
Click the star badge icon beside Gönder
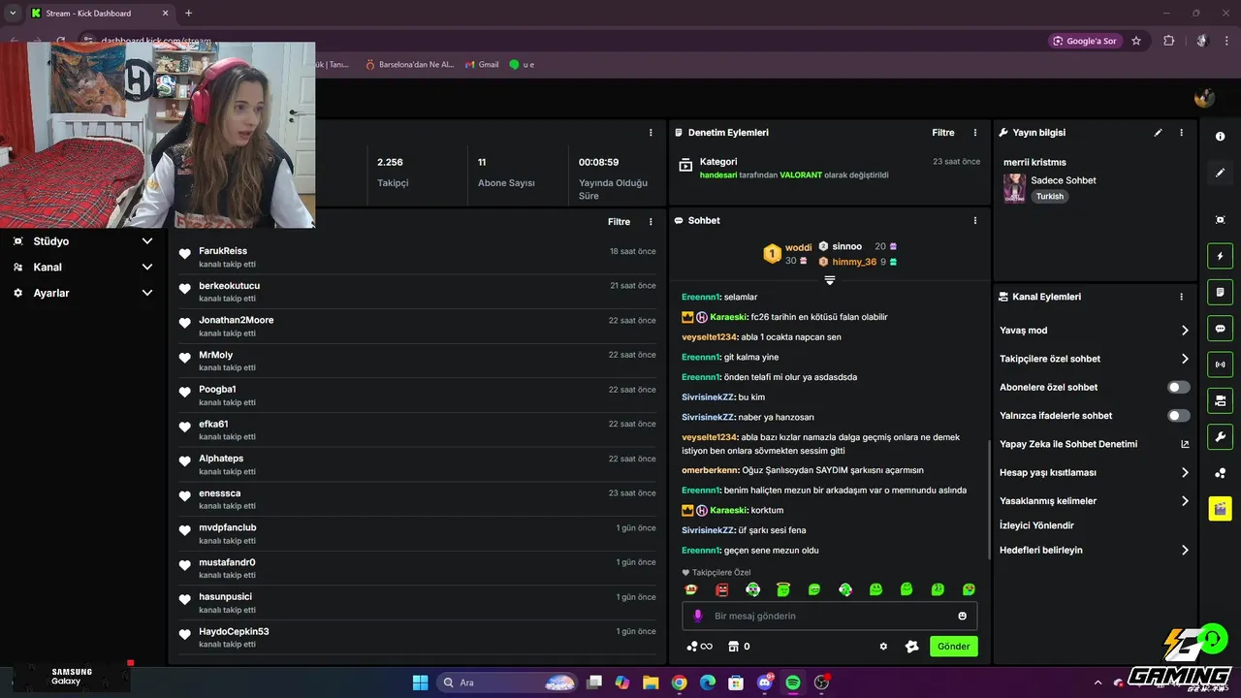click(x=911, y=647)
